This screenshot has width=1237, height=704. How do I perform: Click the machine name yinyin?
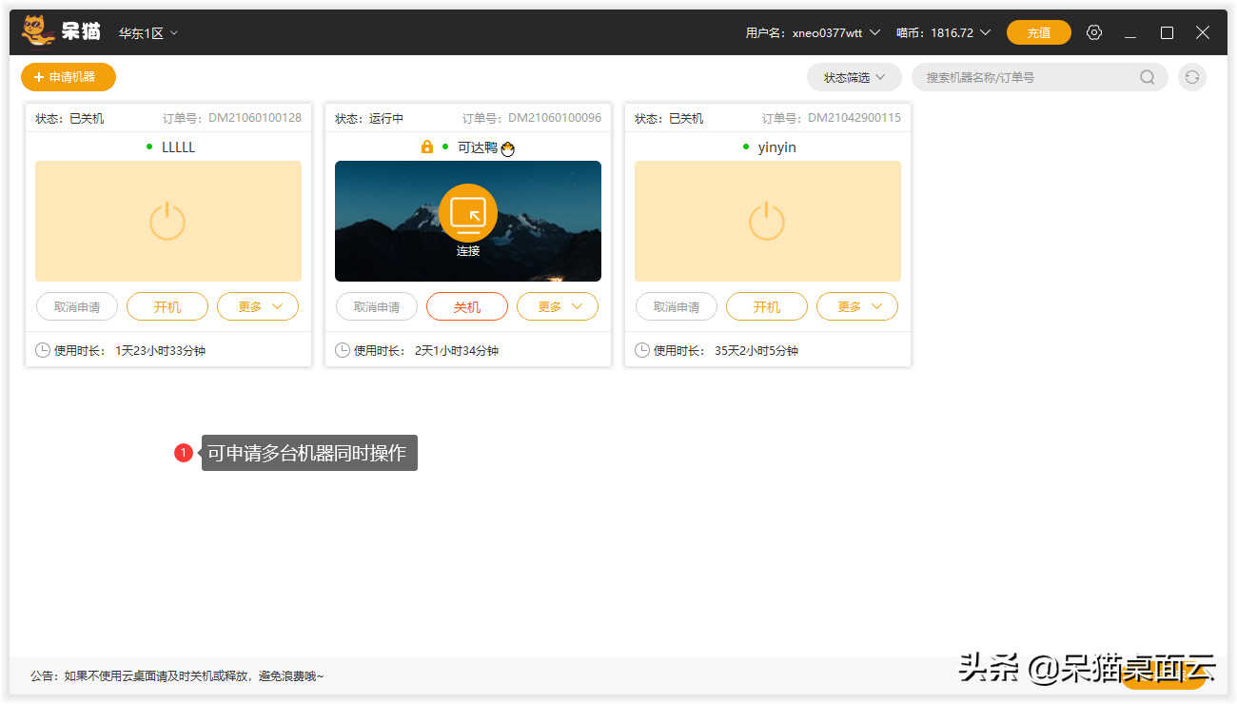(x=777, y=147)
